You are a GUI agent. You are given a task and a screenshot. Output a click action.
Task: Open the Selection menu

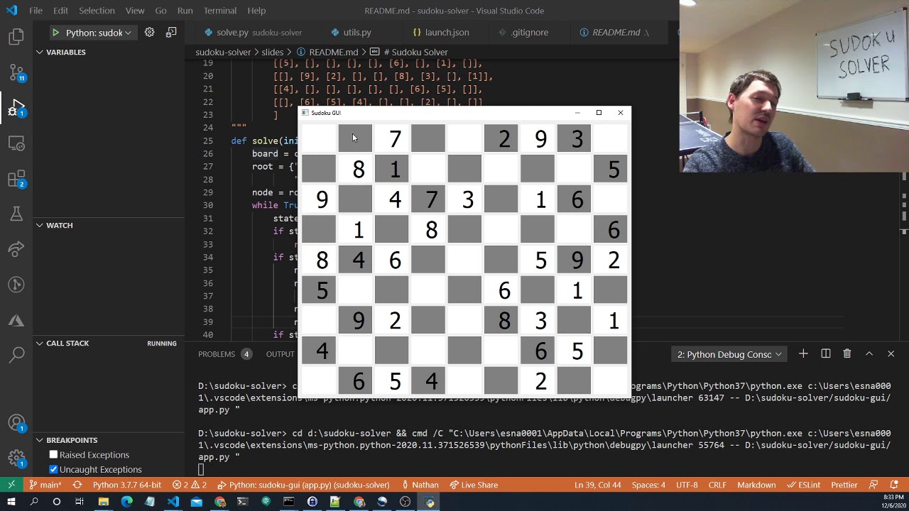(x=97, y=11)
